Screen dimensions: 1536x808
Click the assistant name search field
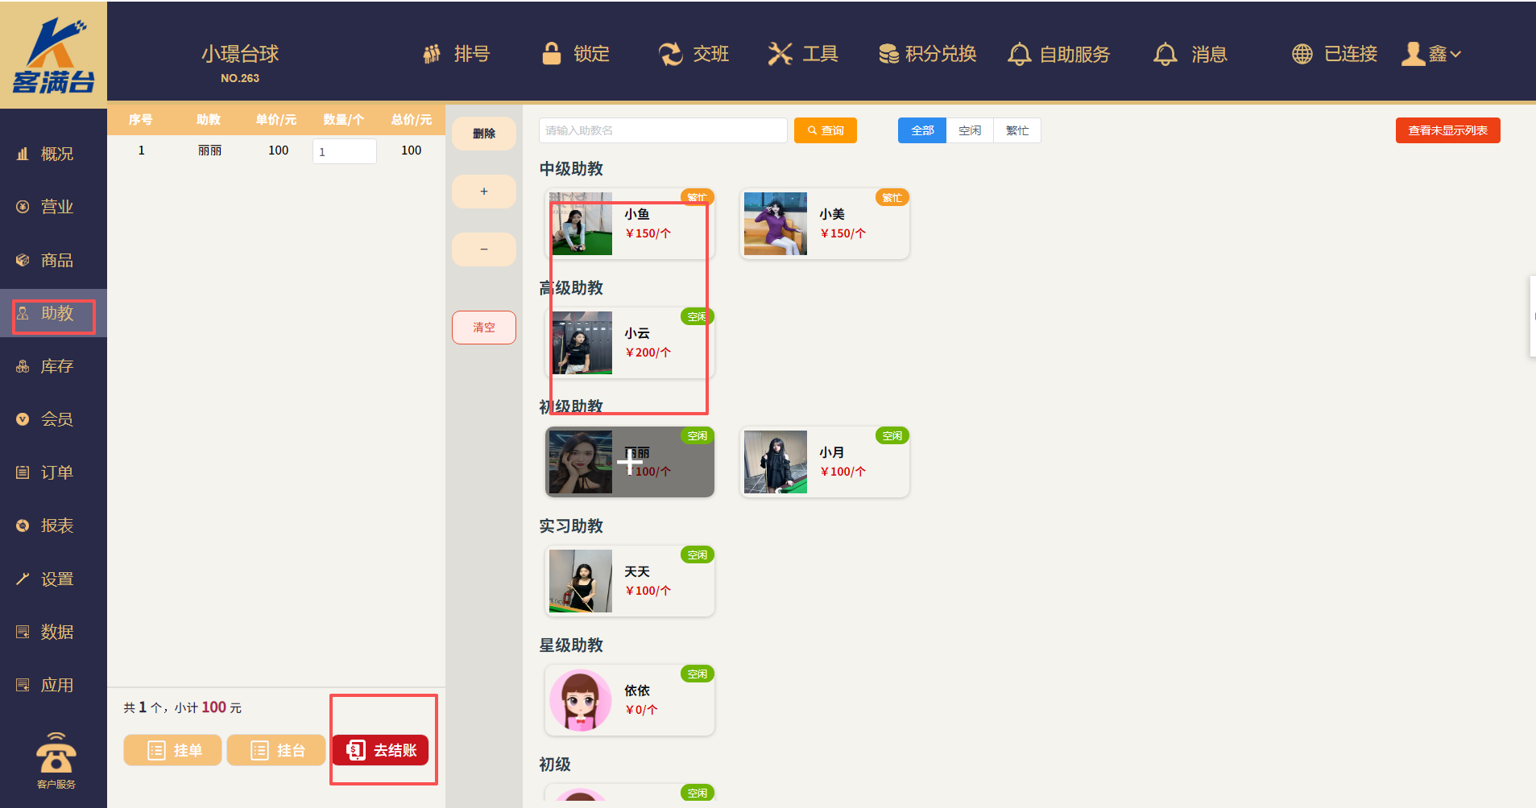point(662,130)
